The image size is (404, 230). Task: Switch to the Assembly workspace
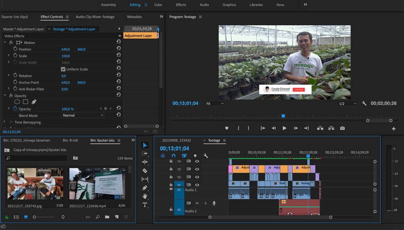tap(109, 5)
